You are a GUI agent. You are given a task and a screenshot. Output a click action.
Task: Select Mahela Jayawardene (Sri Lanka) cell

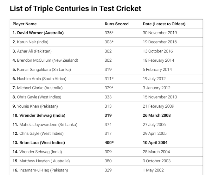coord(45,125)
